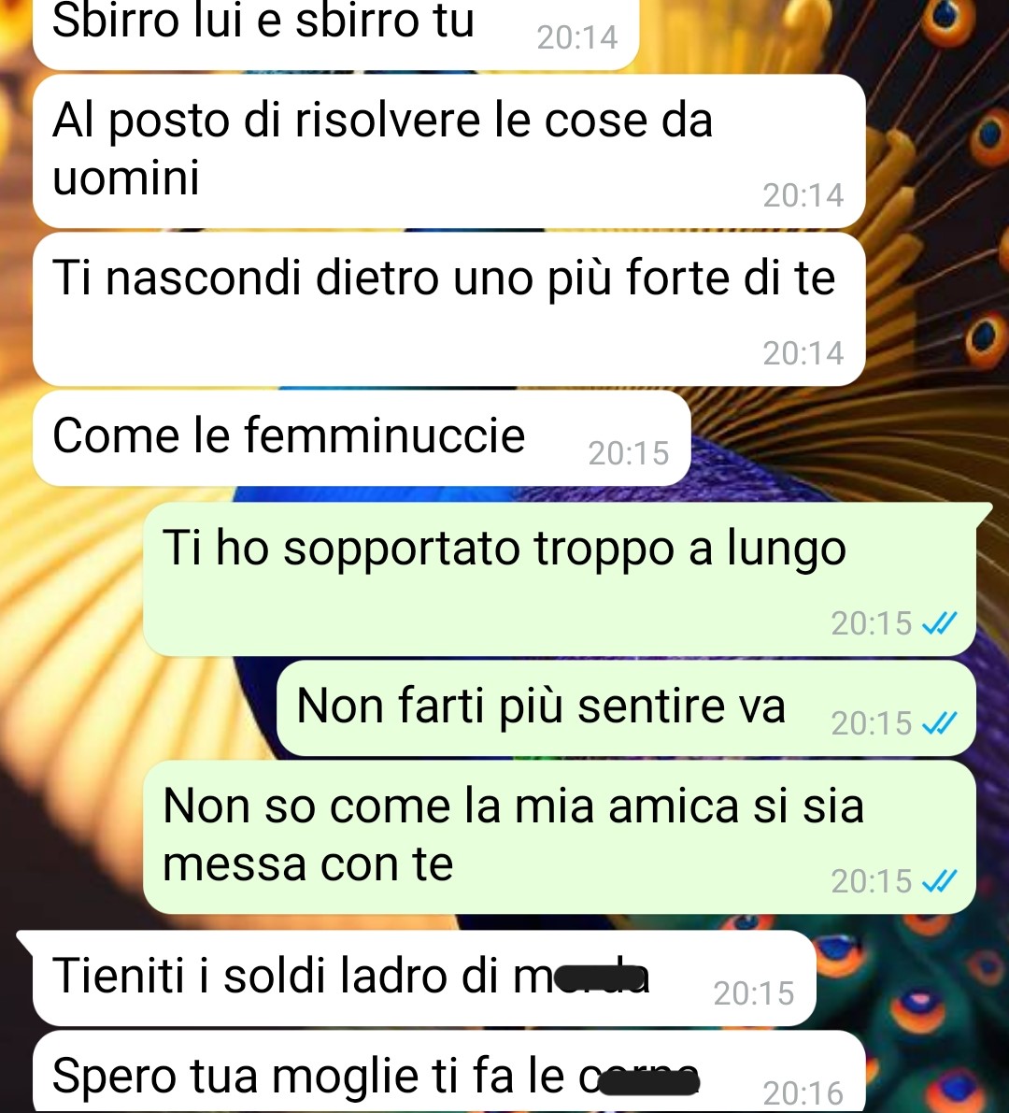Tap the 20:15 timestamp on 'Tieniti i soldi' message
The height and width of the screenshot is (1113, 1009).
pos(754,993)
